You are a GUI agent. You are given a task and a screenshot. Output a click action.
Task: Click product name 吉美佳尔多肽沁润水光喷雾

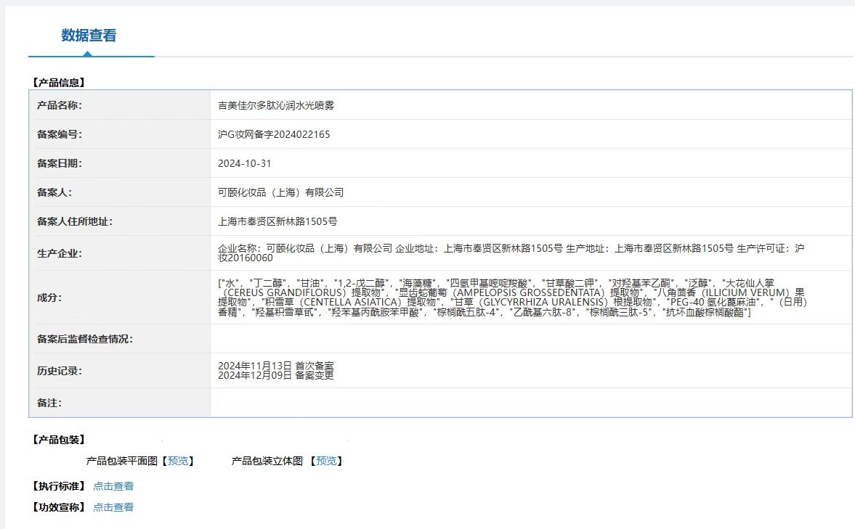tap(275, 105)
